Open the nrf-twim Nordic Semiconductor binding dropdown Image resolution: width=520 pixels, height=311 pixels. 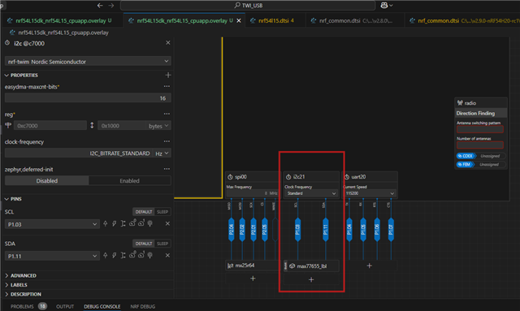[x=88, y=62]
